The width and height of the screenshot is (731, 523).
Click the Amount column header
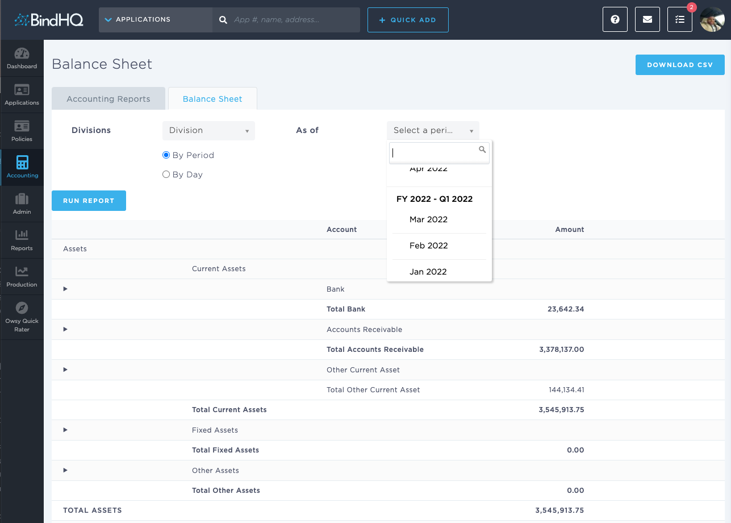(570, 230)
